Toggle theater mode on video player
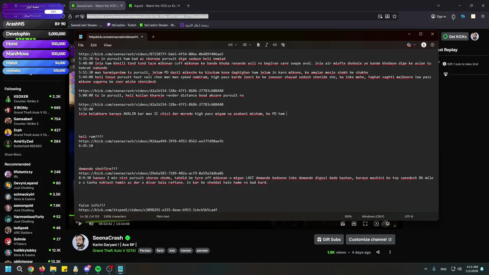This screenshot has width=489, height=275. pos(354,224)
